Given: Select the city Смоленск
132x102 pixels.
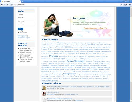Looking at the screenshot, I should pyautogui.click(x=62, y=62).
